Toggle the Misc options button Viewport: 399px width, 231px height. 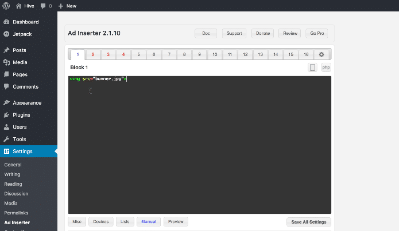[77, 222]
